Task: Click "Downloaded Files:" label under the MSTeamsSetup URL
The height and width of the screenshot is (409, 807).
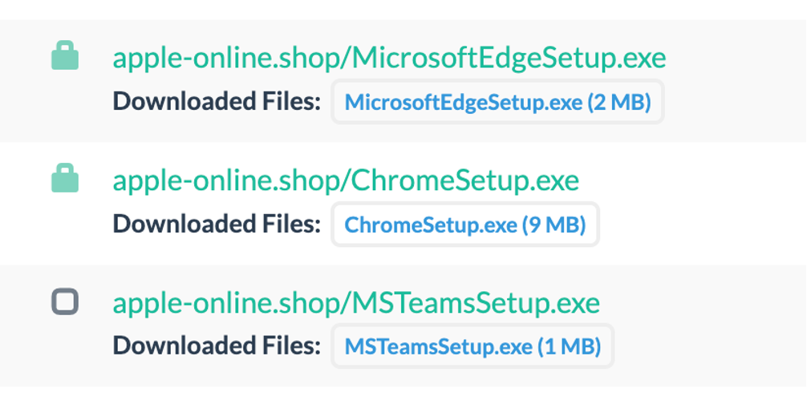Action: [x=217, y=346]
